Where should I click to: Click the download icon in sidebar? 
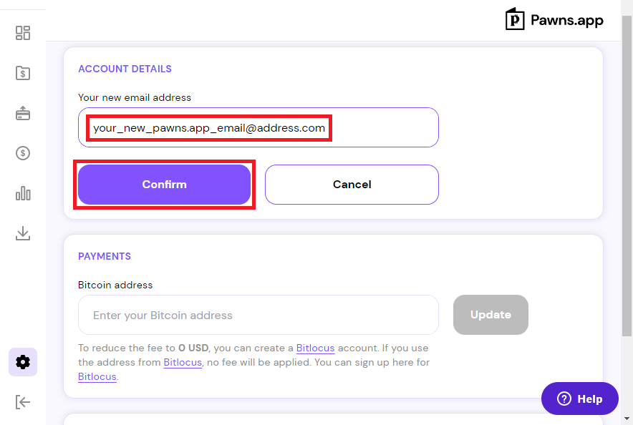pos(23,233)
